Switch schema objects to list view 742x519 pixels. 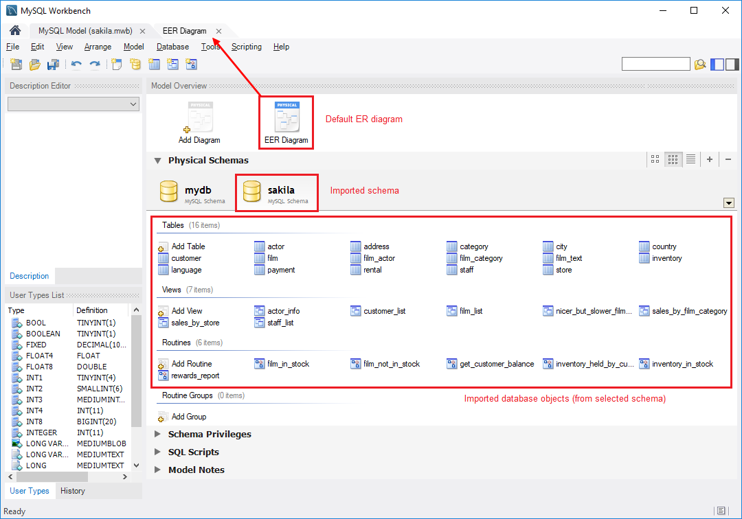tap(690, 159)
